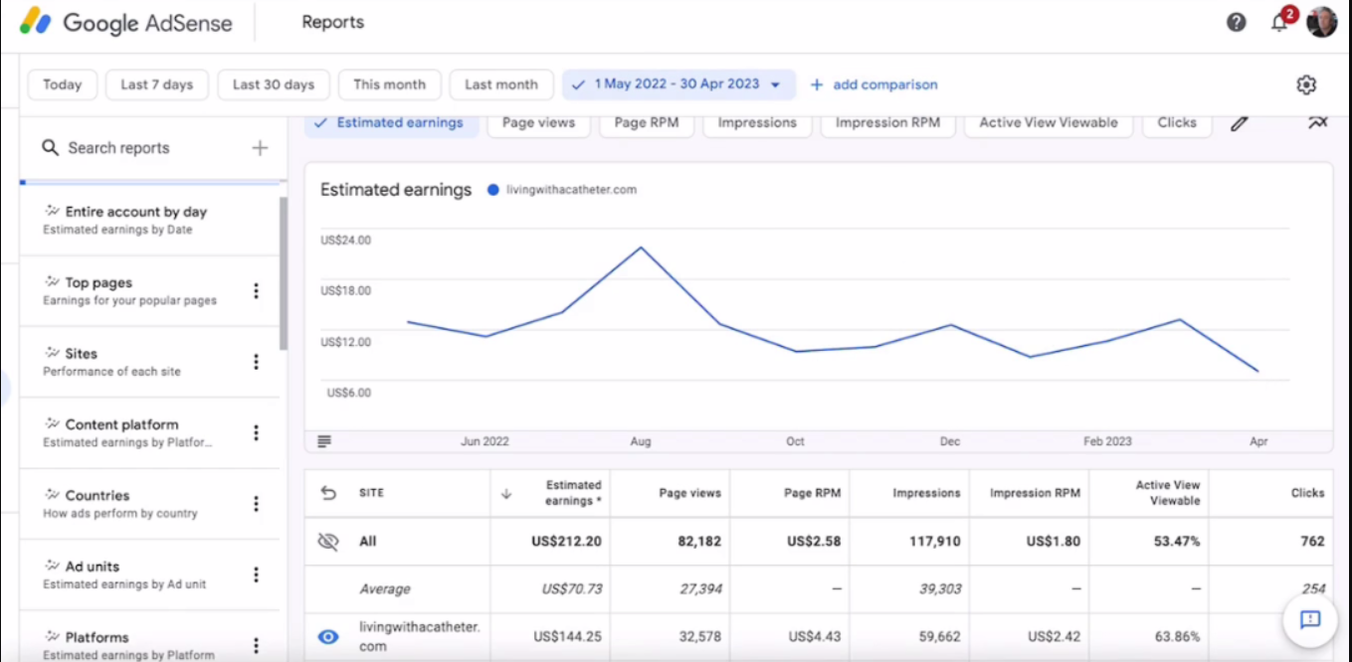Click the reports sidebar scrollbar

(284, 273)
